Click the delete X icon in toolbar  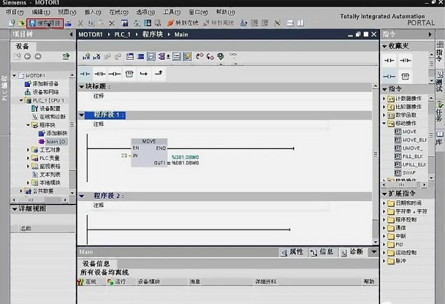(x=112, y=23)
